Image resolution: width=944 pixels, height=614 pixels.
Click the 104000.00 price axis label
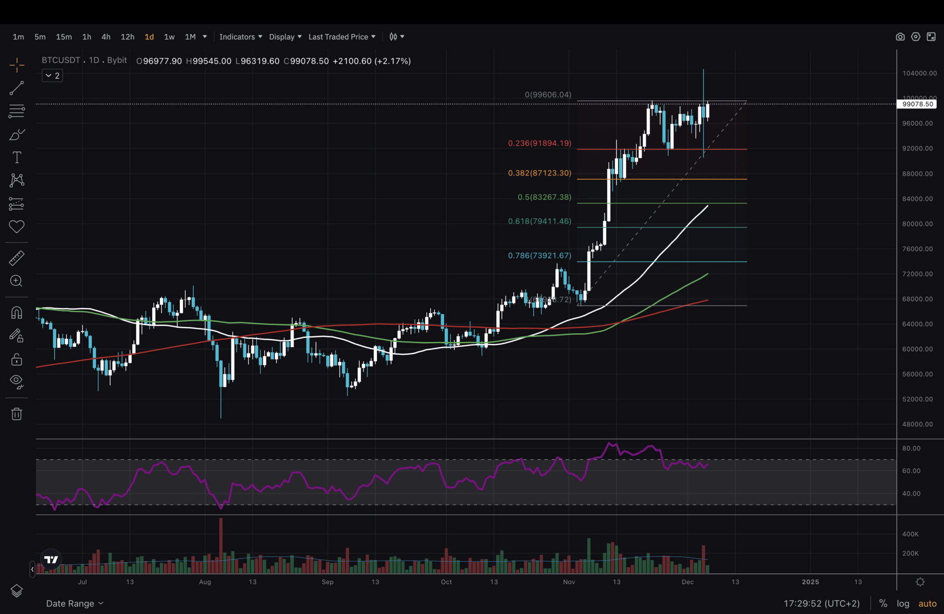[920, 73]
